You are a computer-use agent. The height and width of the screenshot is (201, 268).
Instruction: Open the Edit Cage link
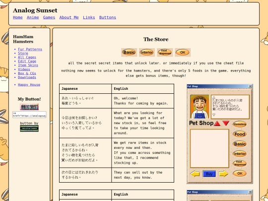pos(27,61)
